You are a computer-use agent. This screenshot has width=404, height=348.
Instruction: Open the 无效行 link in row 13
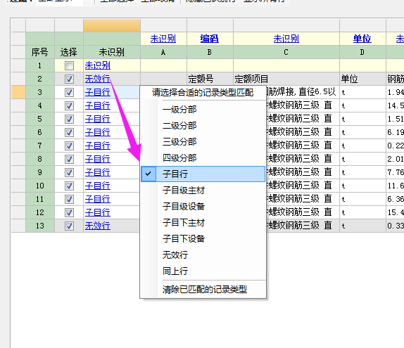98,226
